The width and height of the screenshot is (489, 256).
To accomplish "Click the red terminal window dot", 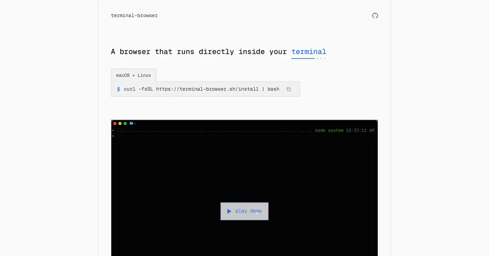I will tap(115, 123).
